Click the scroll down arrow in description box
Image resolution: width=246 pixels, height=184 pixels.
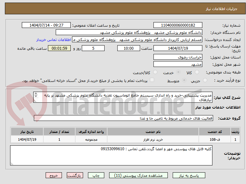point(36,96)
